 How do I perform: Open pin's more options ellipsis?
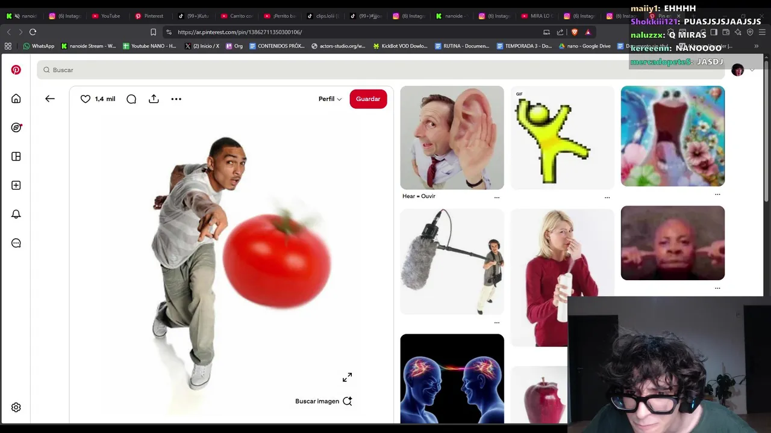(x=176, y=99)
